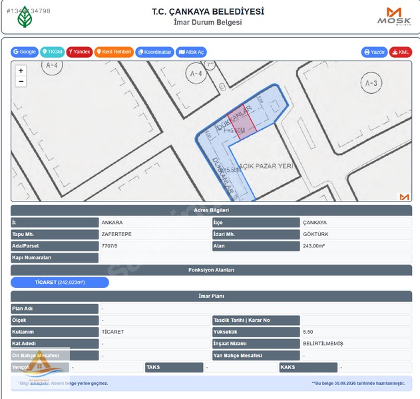Zoom in on the map

(x=21, y=70)
